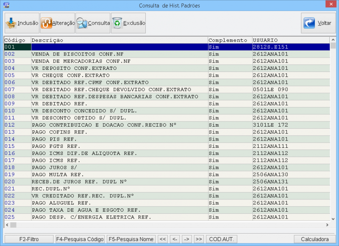The width and height of the screenshot is (339, 246).
Task: Click the vertical scrollbar down arrow
Action: pos(333,218)
